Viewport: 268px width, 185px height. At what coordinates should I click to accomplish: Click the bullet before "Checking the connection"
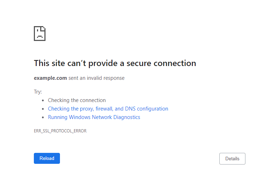pyautogui.click(x=43, y=100)
